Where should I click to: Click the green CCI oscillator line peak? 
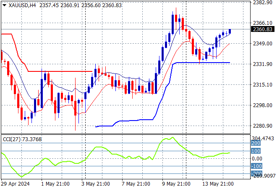pos(172,137)
